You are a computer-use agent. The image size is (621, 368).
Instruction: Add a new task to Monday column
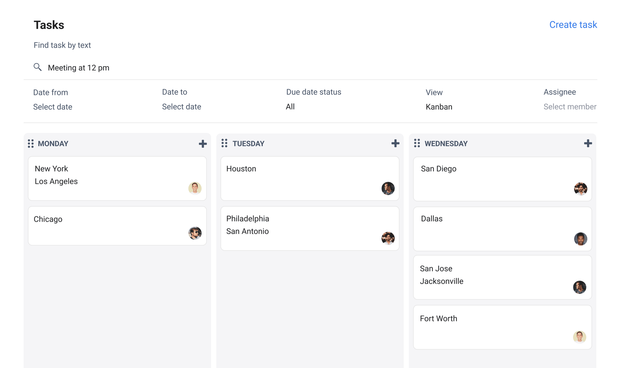coord(202,144)
